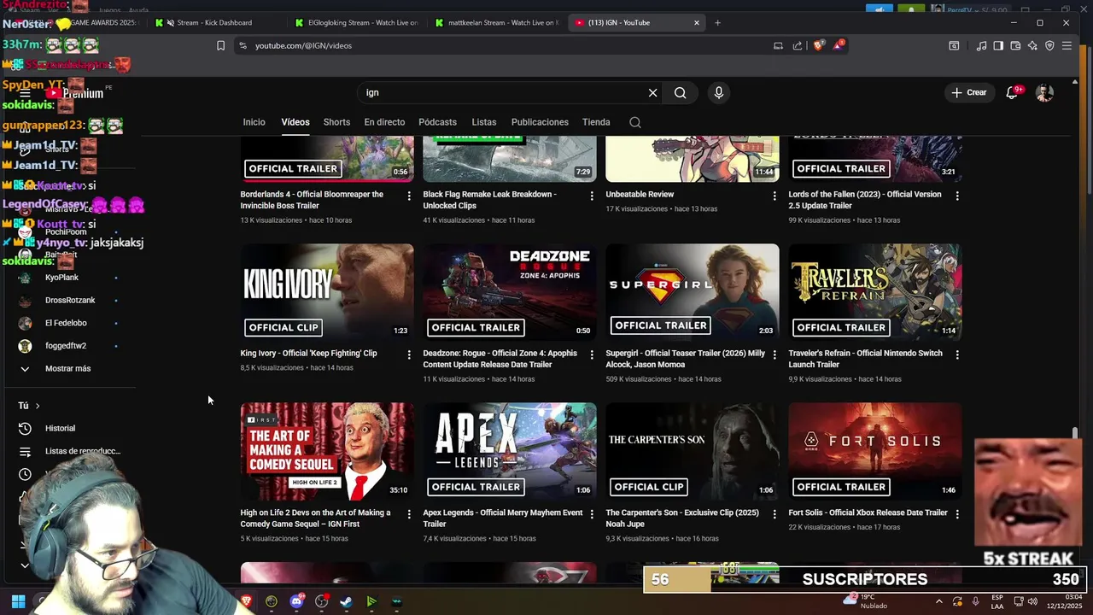Open options for Black Flag Remake Leak video
The width and height of the screenshot is (1093, 615).
(591, 196)
